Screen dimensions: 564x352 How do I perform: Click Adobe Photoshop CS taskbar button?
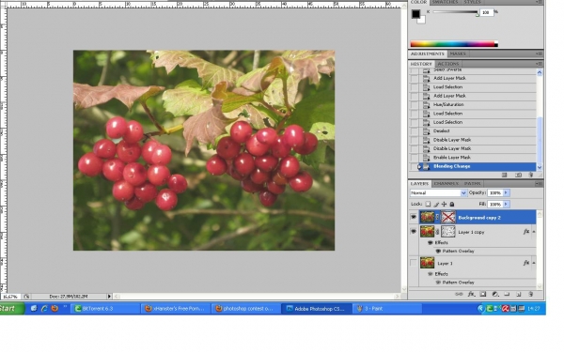[317, 308]
